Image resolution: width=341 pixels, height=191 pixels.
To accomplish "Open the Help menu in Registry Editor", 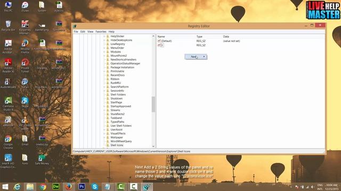I will point(111,32).
